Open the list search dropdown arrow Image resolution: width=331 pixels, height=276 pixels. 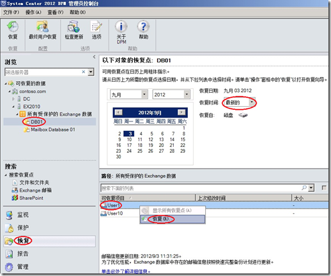pyautogui.click(x=311, y=188)
